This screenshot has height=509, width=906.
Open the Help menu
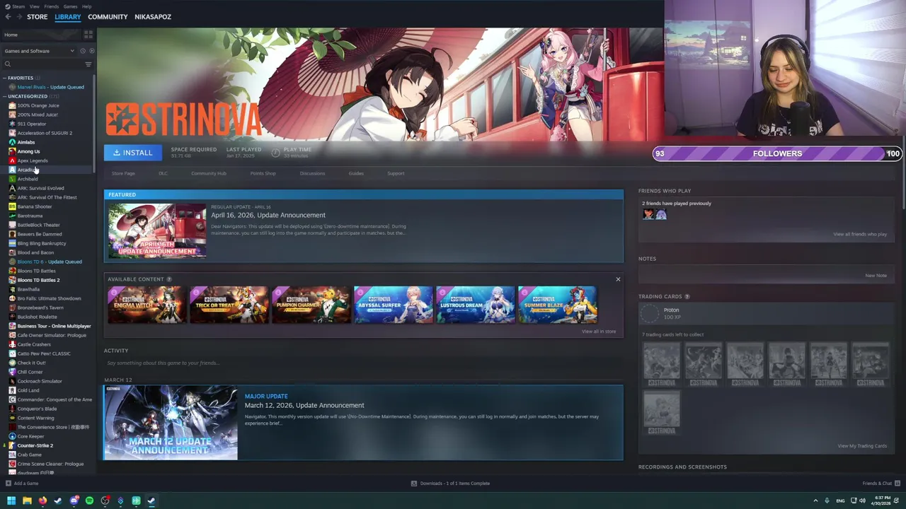coord(86,6)
